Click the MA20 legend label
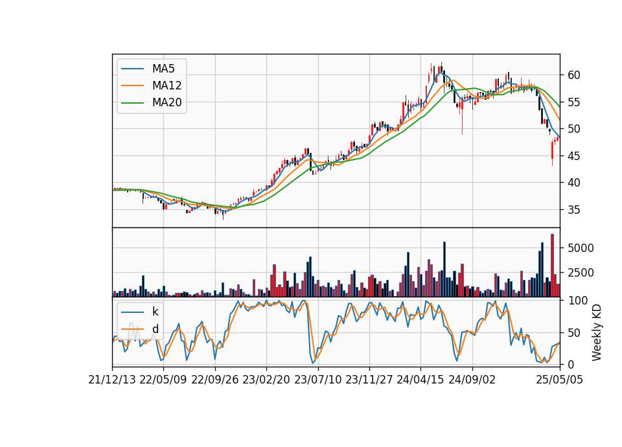The height and width of the screenshot is (447, 622). coord(167,103)
